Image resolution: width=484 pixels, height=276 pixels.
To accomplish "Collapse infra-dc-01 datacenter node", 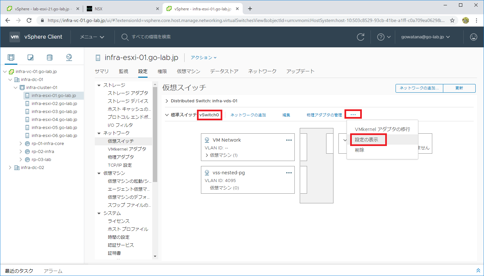I will tap(10, 80).
